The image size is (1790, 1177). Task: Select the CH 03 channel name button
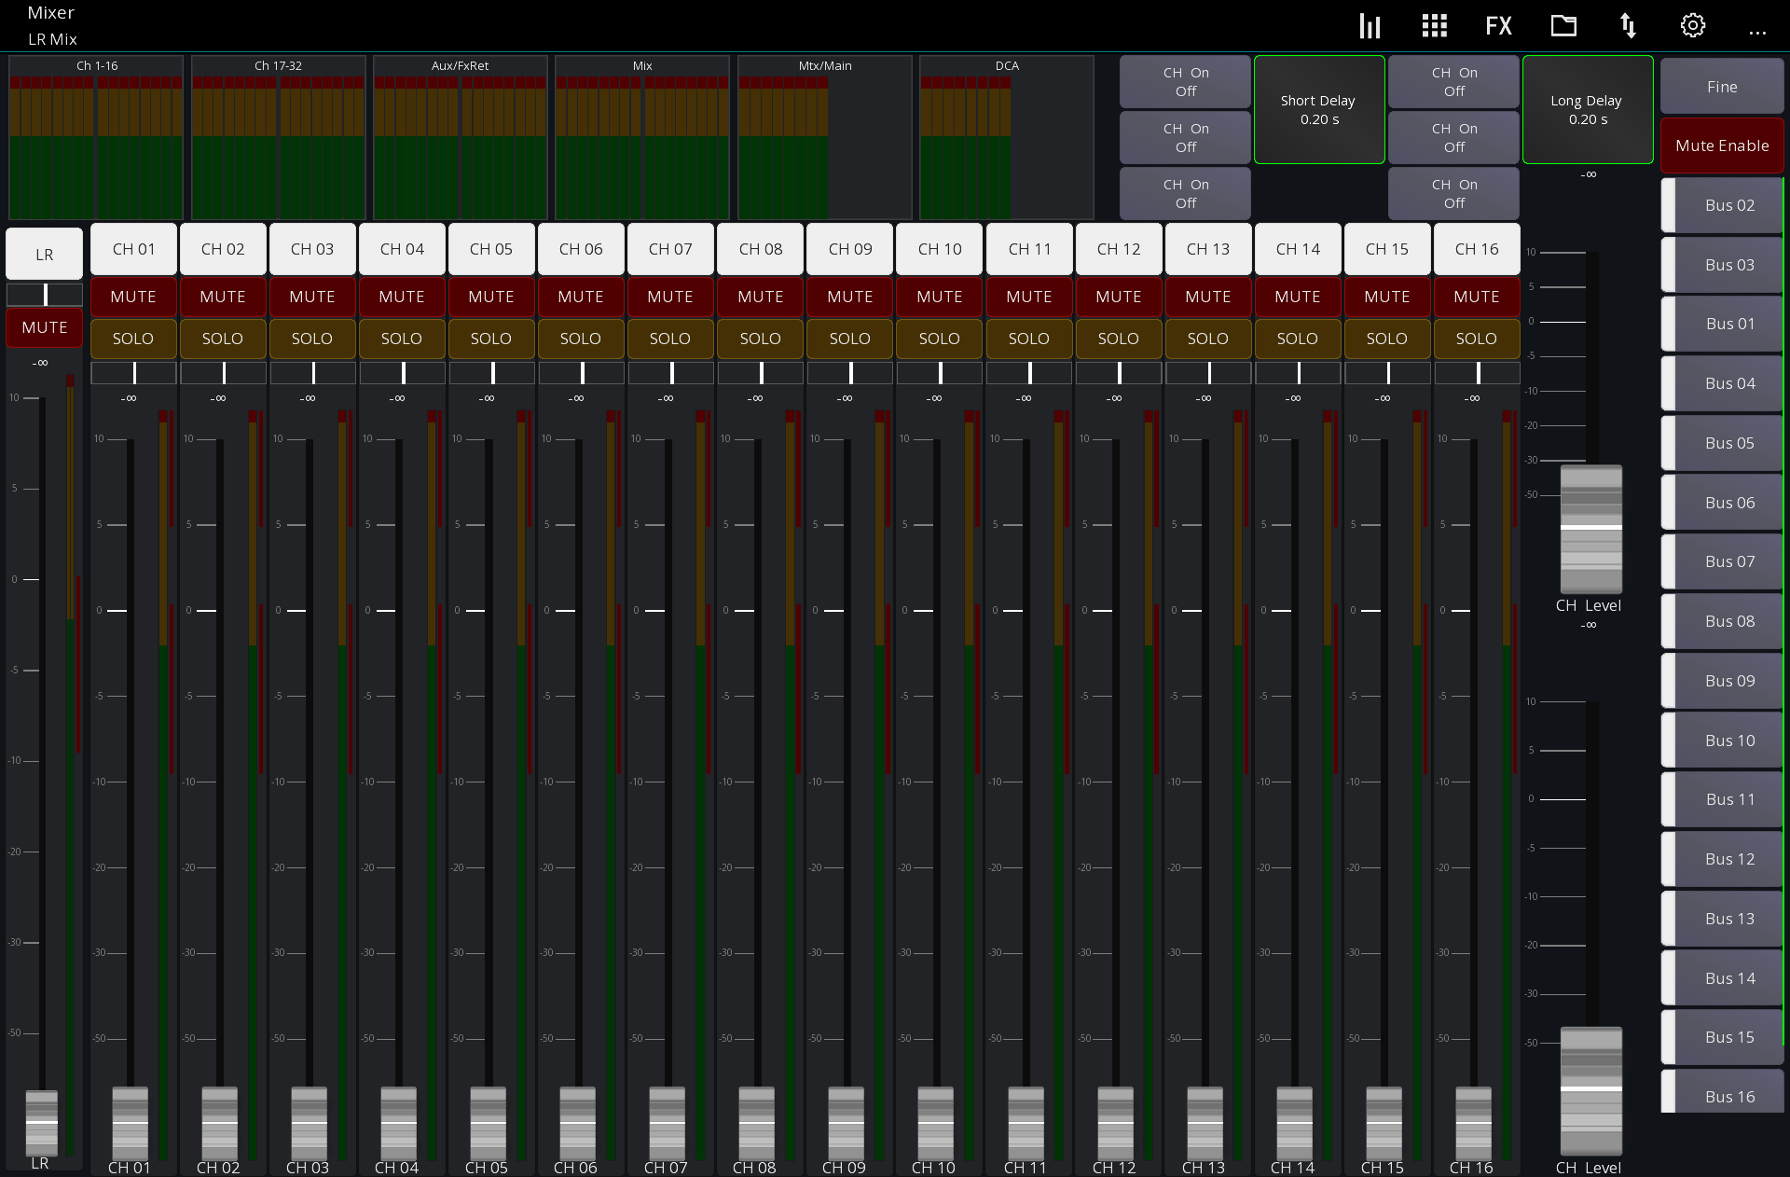312,249
